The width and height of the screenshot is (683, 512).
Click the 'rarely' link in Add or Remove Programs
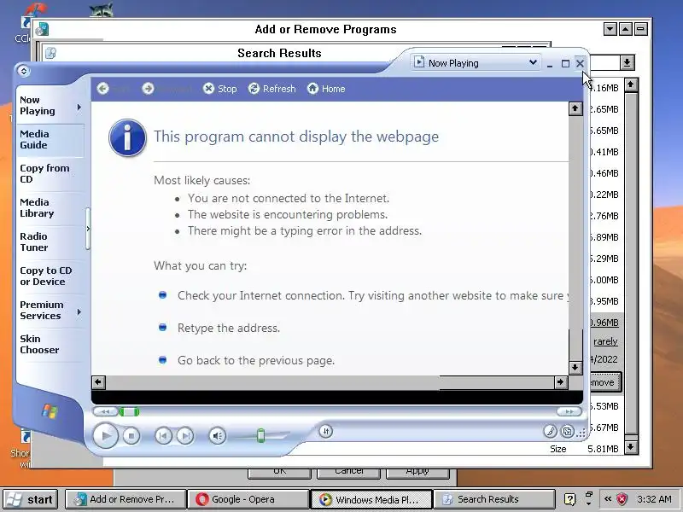click(x=605, y=341)
